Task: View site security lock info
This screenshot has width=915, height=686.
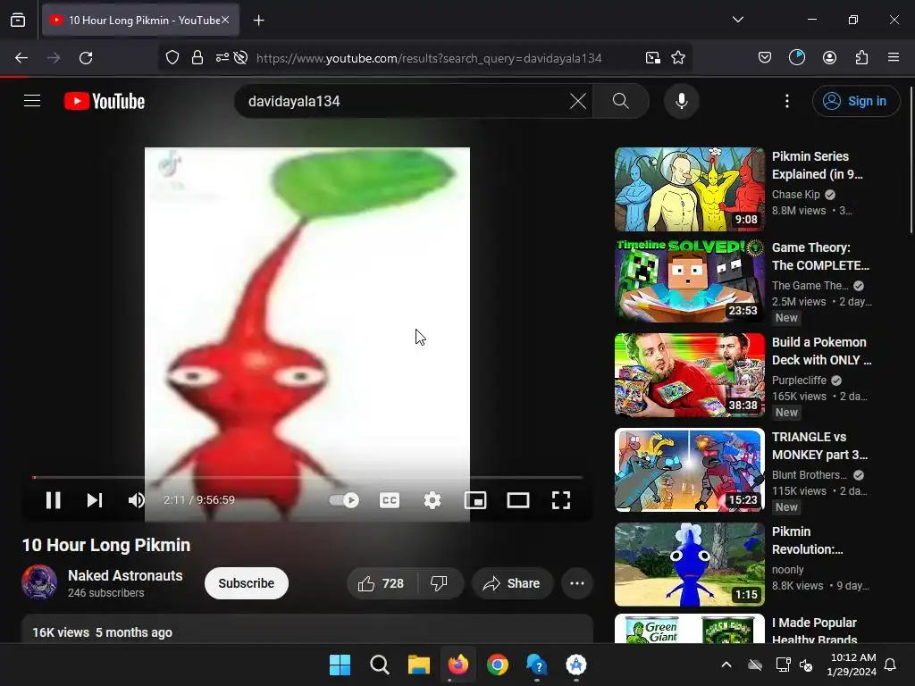Action: (x=197, y=58)
